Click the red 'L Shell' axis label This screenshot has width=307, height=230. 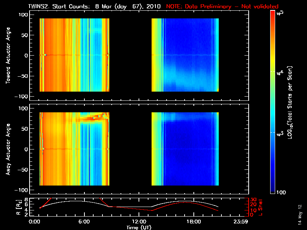click(x=260, y=207)
